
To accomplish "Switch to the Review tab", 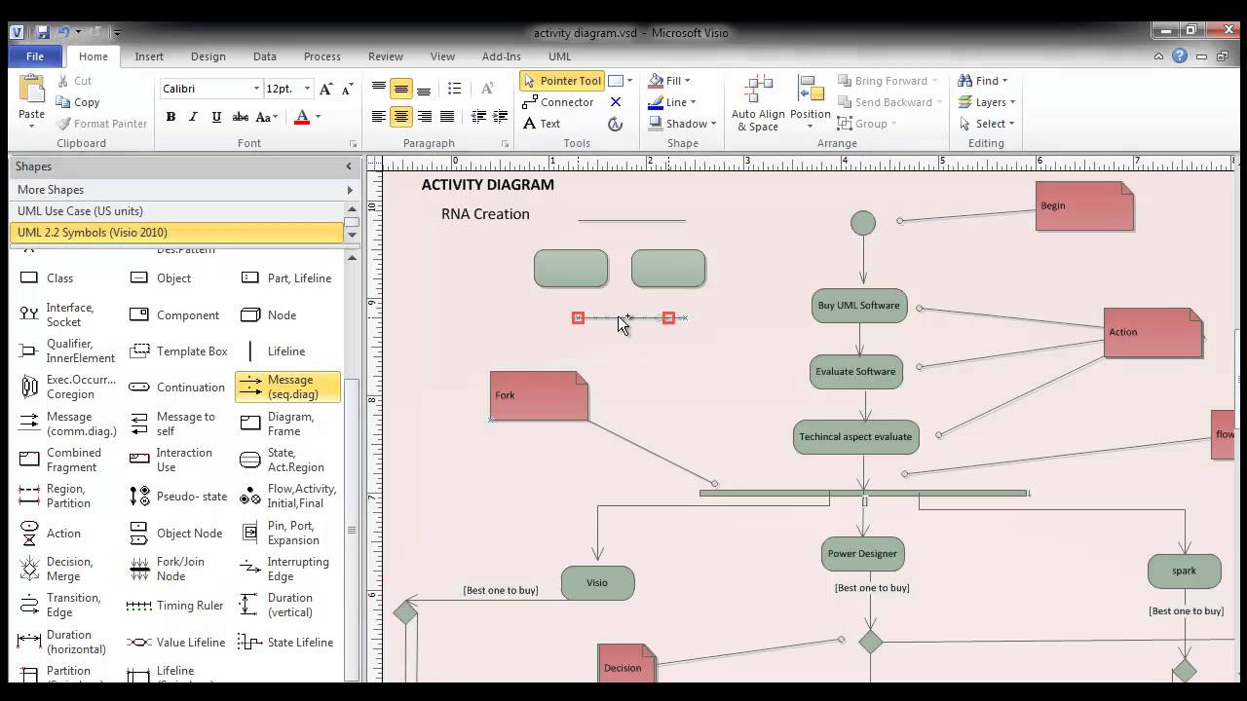I will 386,56.
